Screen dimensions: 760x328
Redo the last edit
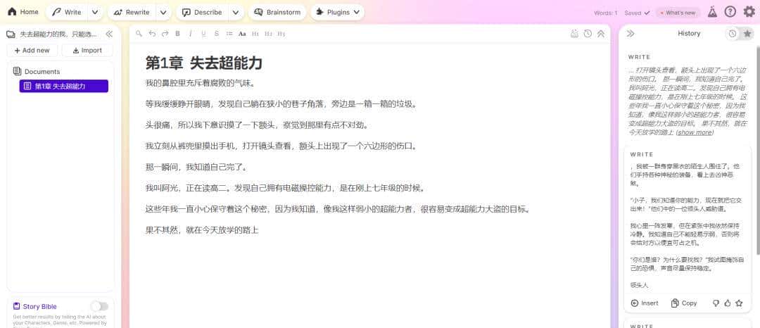click(x=165, y=33)
